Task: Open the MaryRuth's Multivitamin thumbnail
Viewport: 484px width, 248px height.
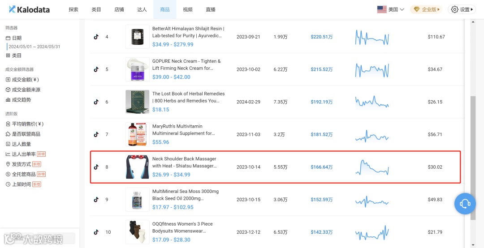Action: click(x=138, y=134)
